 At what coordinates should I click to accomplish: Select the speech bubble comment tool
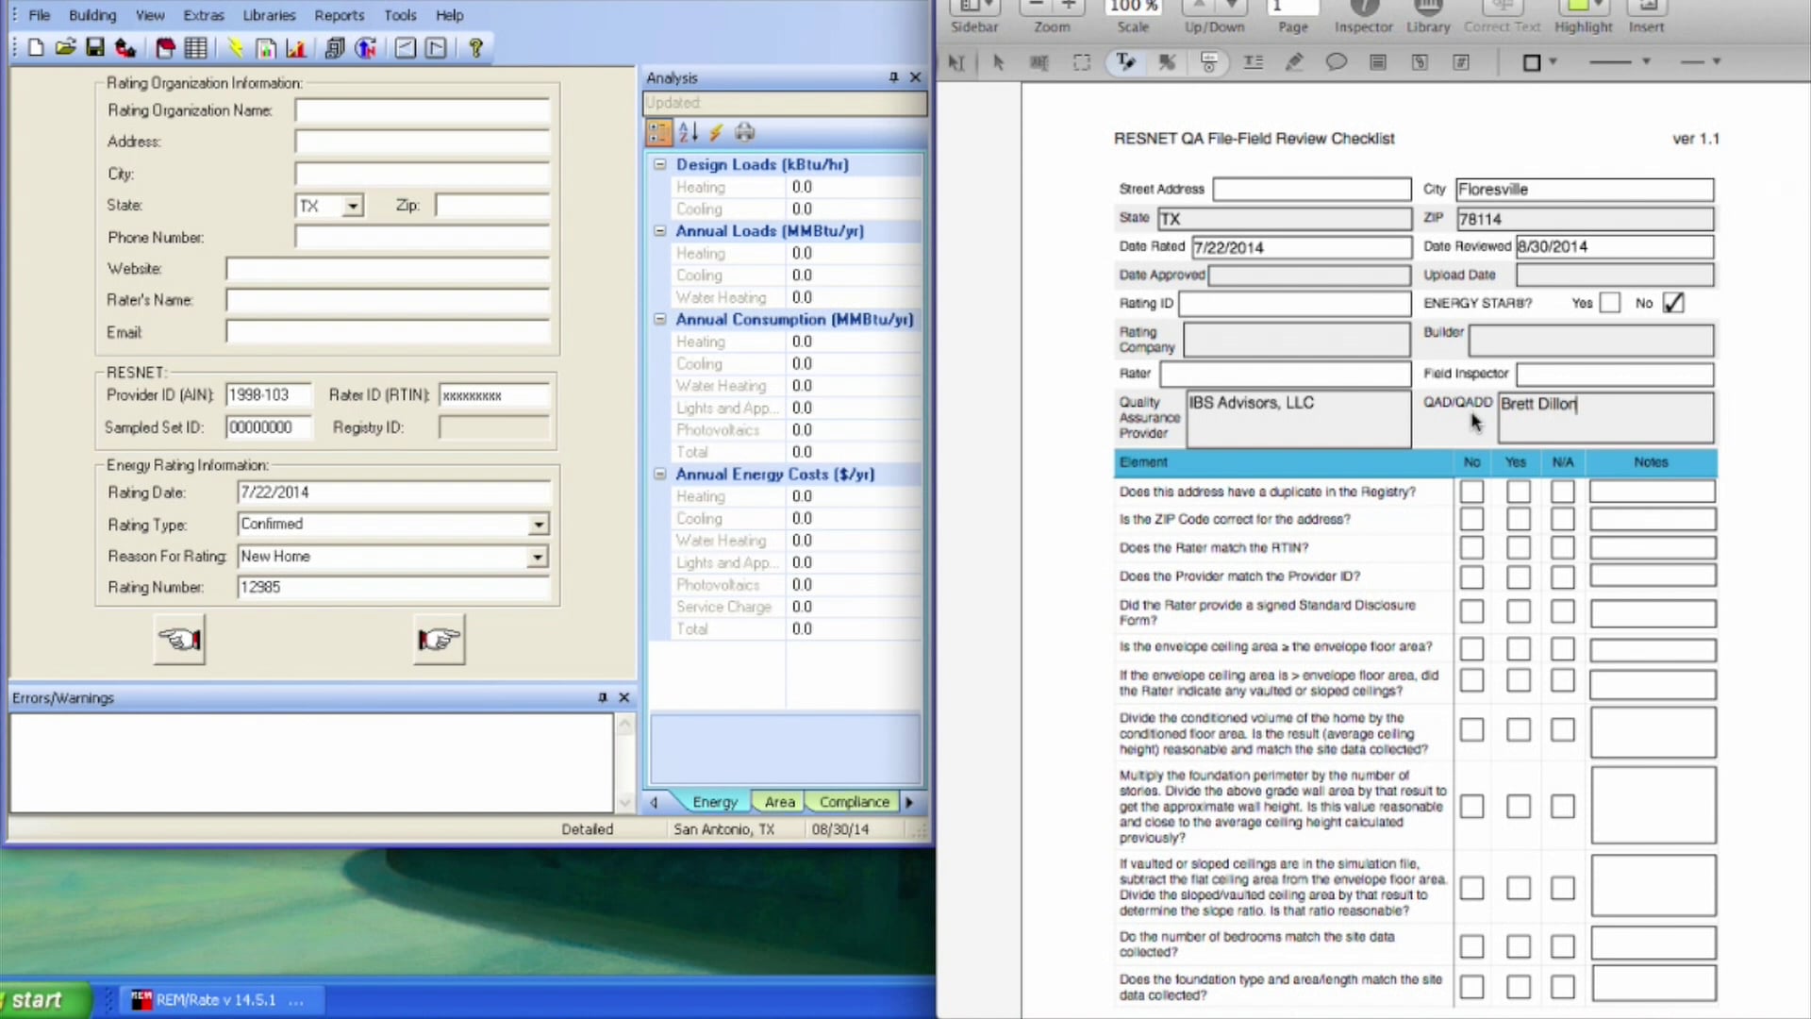click(x=1337, y=61)
